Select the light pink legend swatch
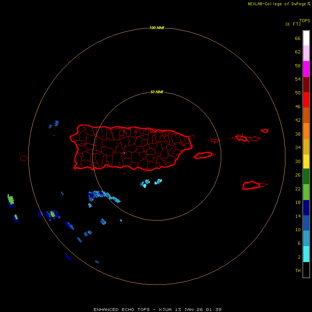The image size is (312, 312). pyautogui.click(x=306, y=53)
